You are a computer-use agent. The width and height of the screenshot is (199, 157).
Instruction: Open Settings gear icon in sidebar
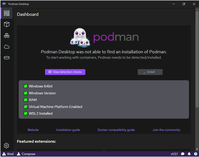pyautogui.click(x=6, y=146)
